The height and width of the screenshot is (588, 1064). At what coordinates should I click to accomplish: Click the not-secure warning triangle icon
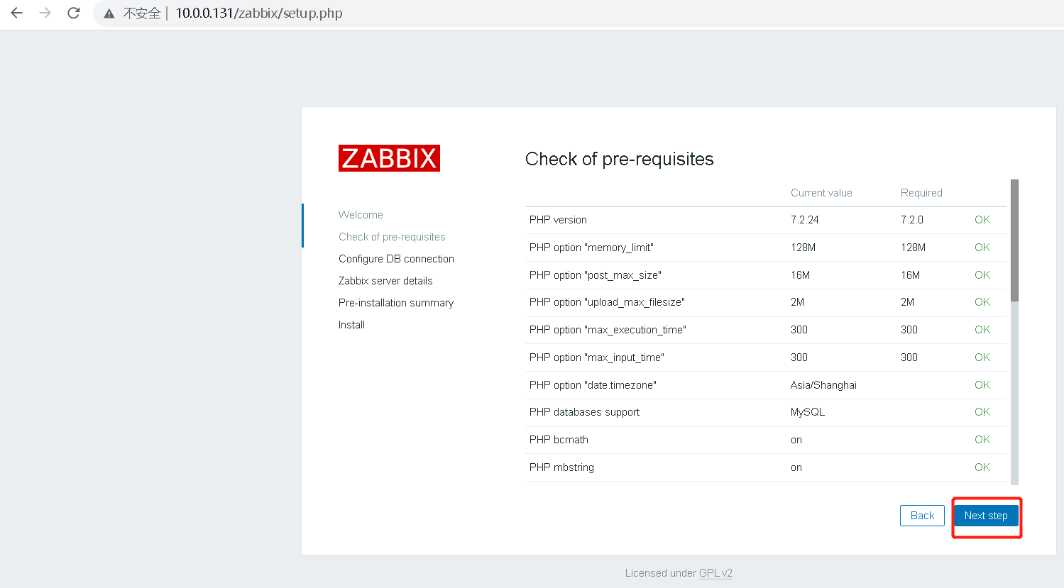109,13
